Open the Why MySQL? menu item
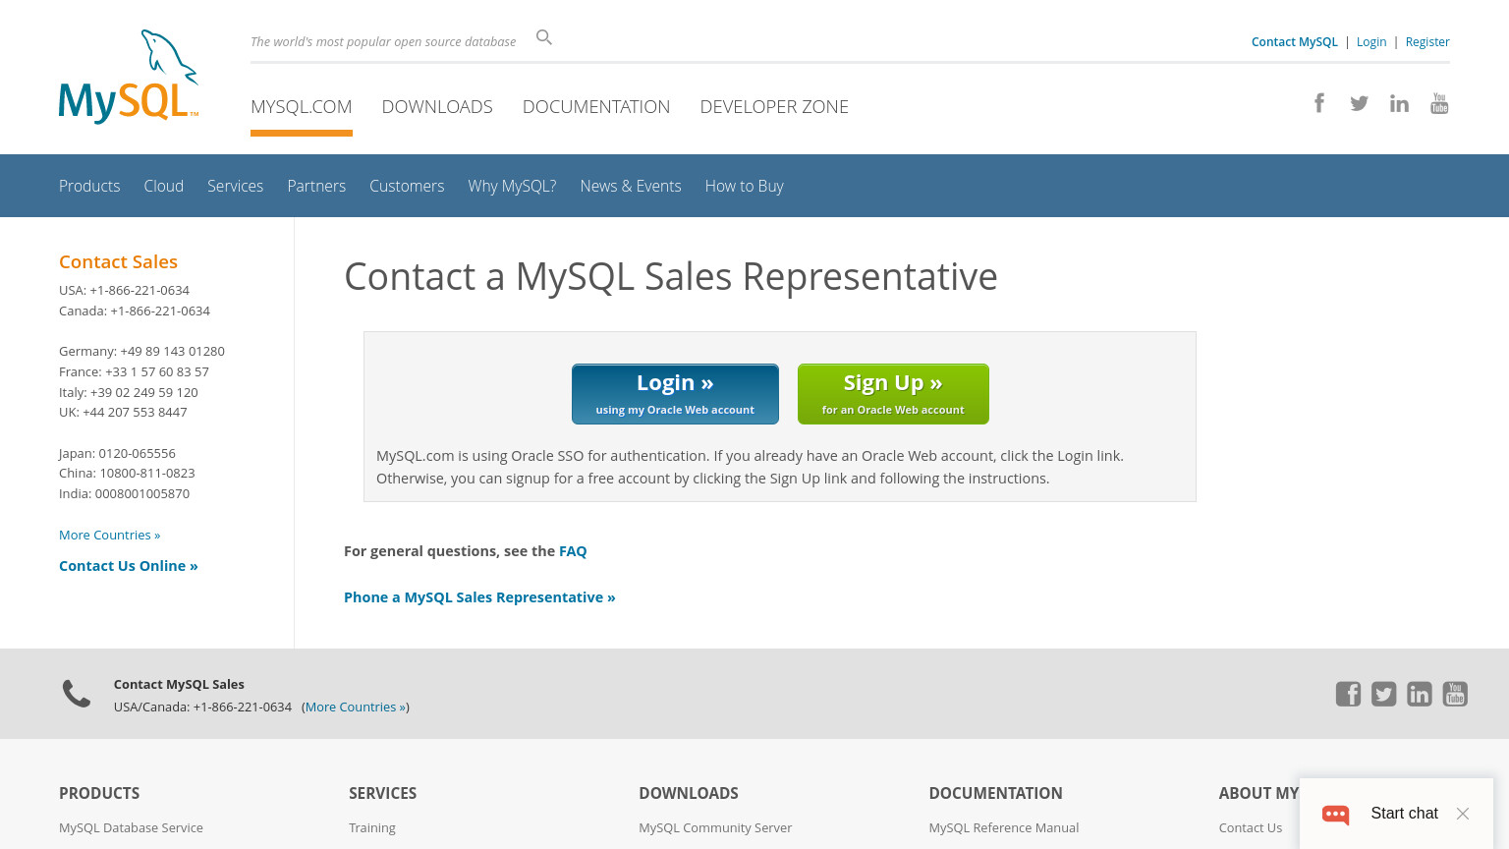The width and height of the screenshot is (1509, 849). pos(512,186)
